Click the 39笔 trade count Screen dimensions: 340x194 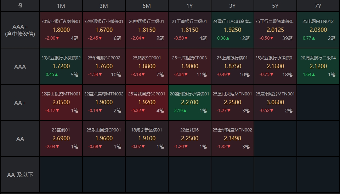(x=287, y=38)
